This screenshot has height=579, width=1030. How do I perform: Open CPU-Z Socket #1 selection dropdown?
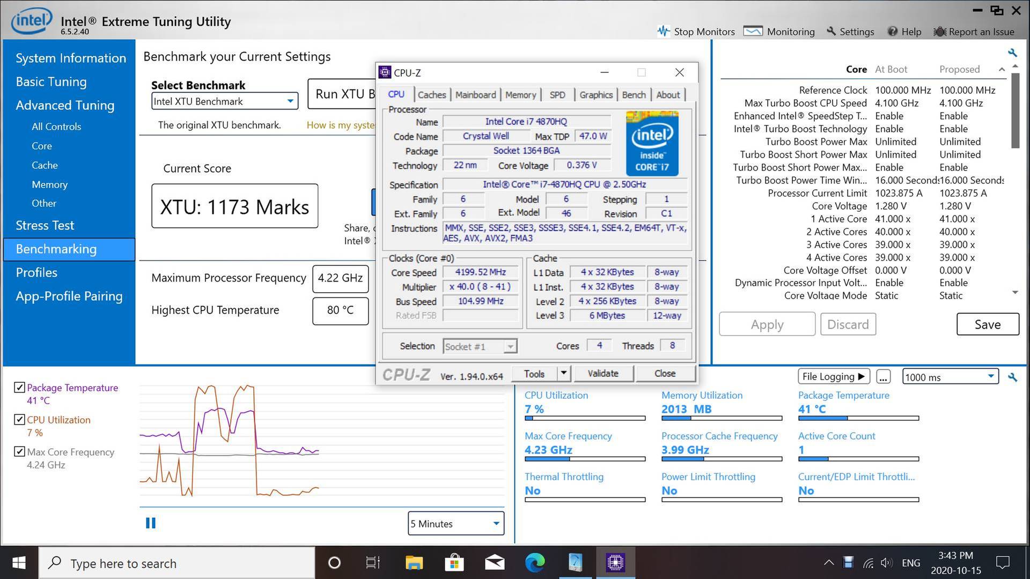pyautogui.click(x=480, y=347)
